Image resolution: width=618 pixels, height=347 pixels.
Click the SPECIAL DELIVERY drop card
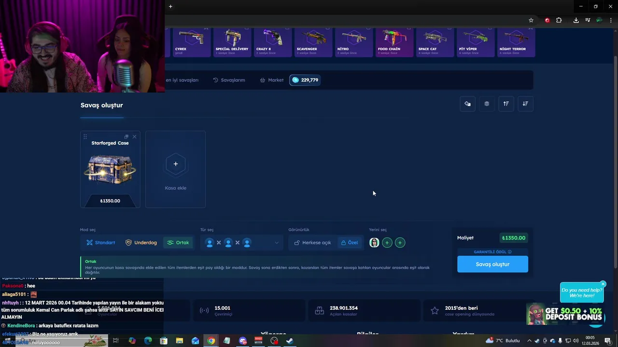[232, 42]
